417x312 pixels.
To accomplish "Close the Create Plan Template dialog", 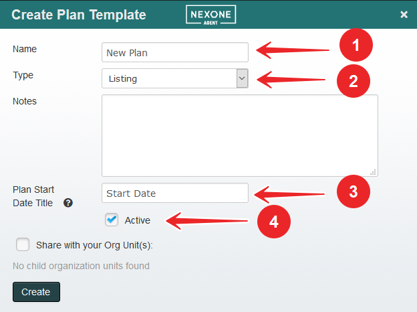I will pos(404,14).
